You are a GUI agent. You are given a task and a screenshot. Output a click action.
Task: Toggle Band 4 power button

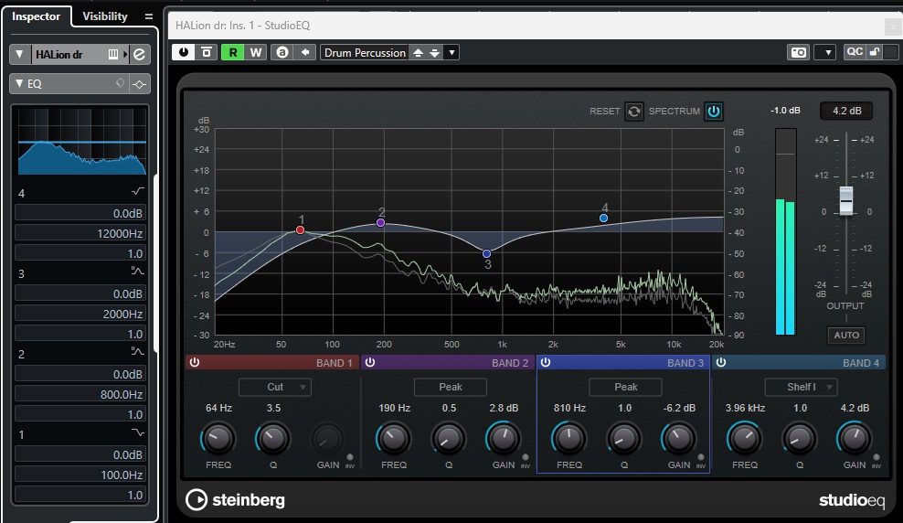[x=720, y=363]
